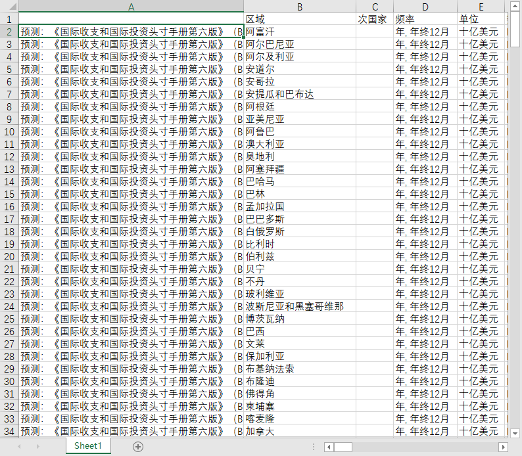522x456 pixels.
Task: Select the cell 比利时
Action: [x=300, y=244]
